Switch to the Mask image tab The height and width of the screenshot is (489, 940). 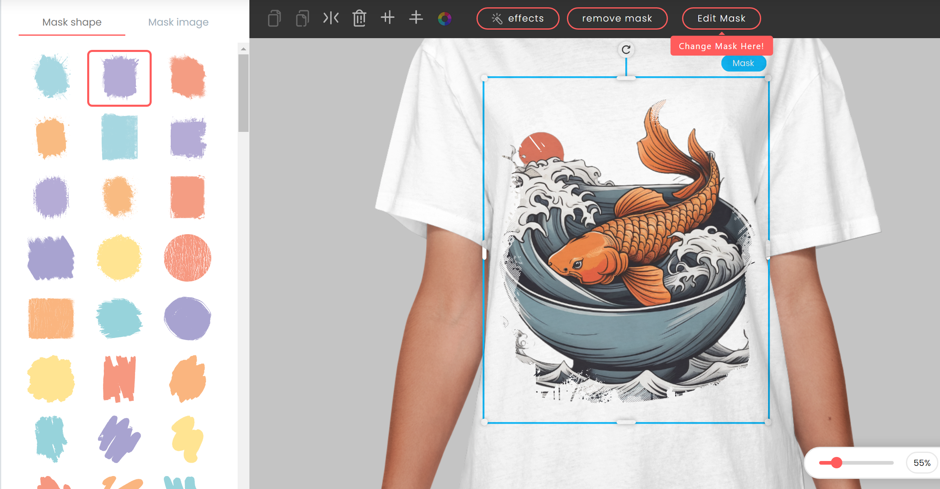(178, 22)
